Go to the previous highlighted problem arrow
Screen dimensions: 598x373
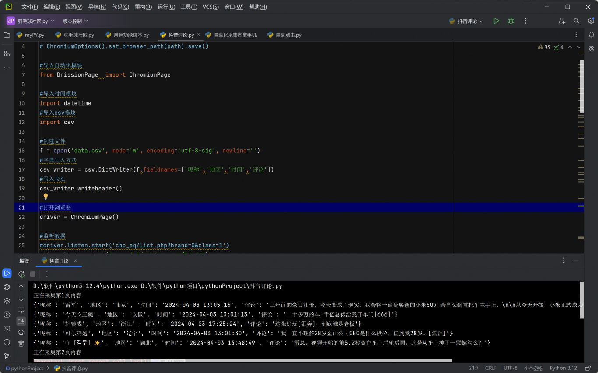(570, 47)
